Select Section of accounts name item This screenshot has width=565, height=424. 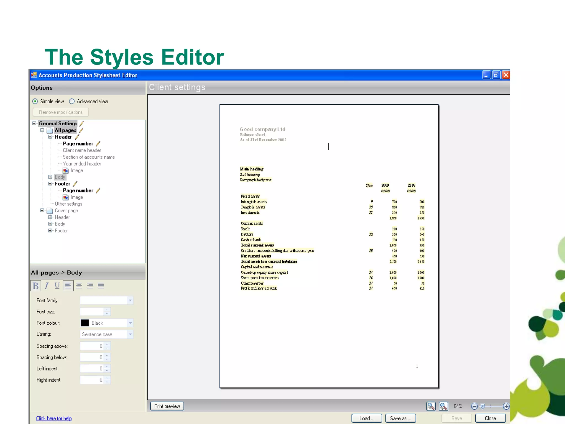tap(89, 157)
